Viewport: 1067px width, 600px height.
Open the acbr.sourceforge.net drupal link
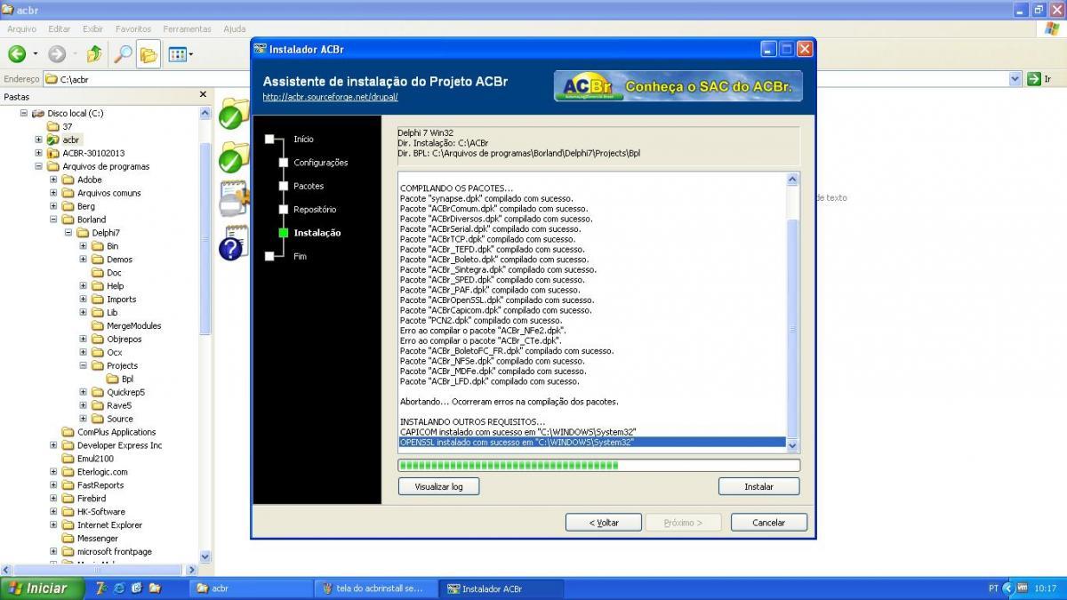click(330, 97)
